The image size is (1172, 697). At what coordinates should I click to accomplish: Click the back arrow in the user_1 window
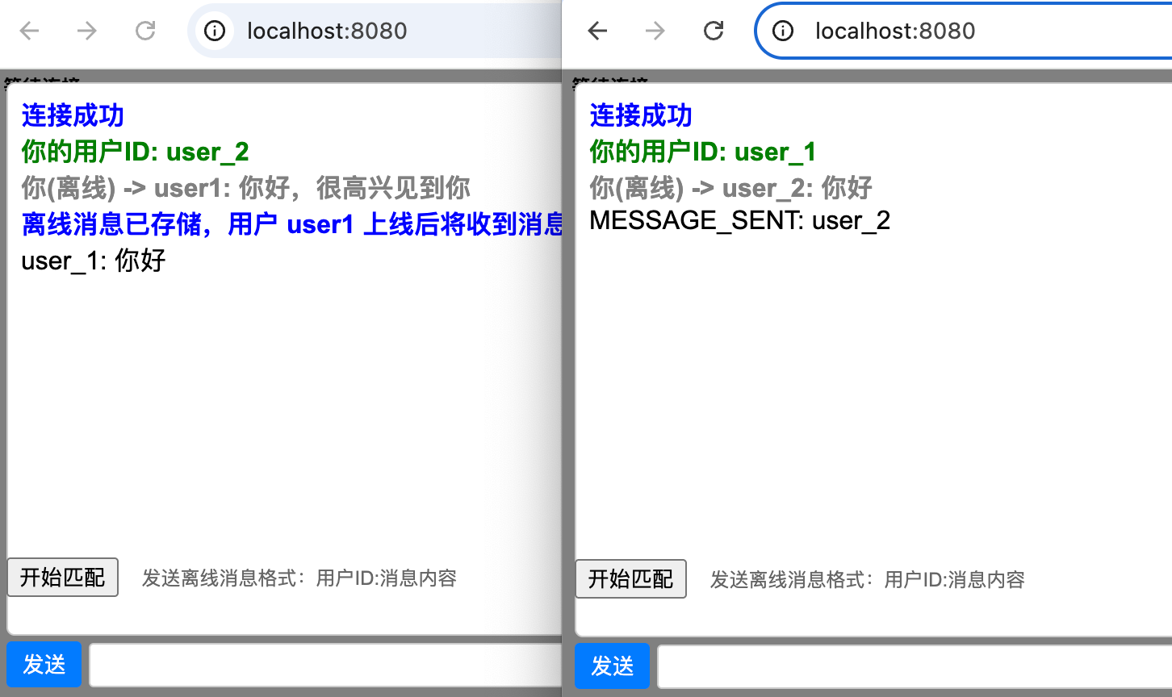click(x=597, y=31)
